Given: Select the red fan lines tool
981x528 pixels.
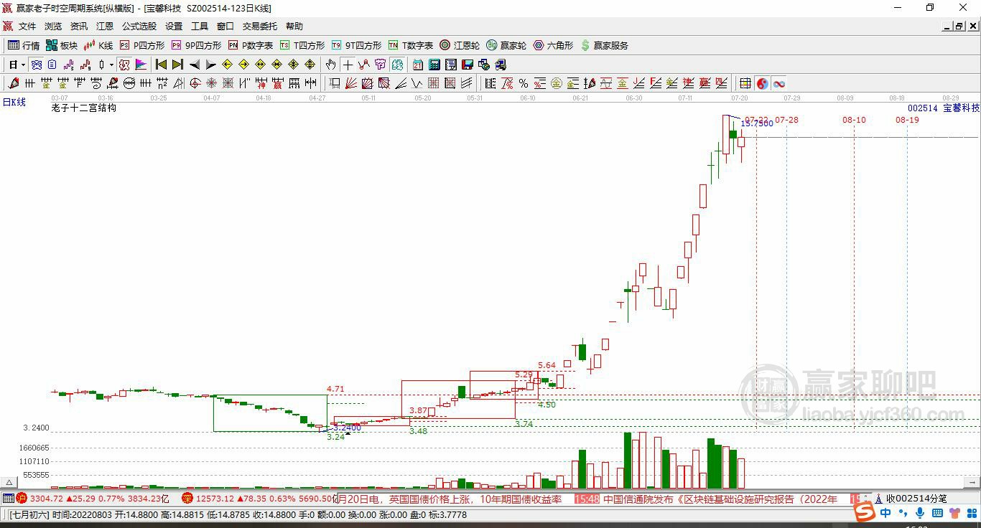Looking at the screenshot, I should click(351, 83).
